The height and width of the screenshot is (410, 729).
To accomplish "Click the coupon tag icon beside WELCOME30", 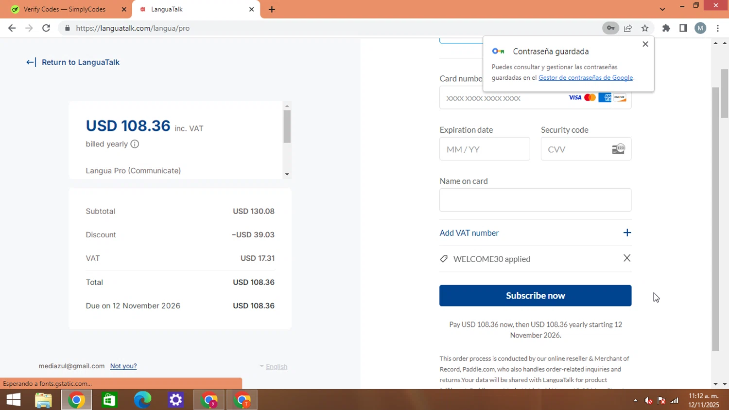I will [x=444, y=259].
